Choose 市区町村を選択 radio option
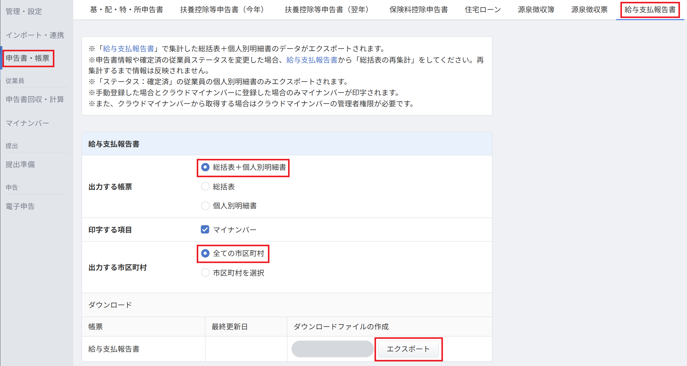Screen dimensions: 687x366 205,273
